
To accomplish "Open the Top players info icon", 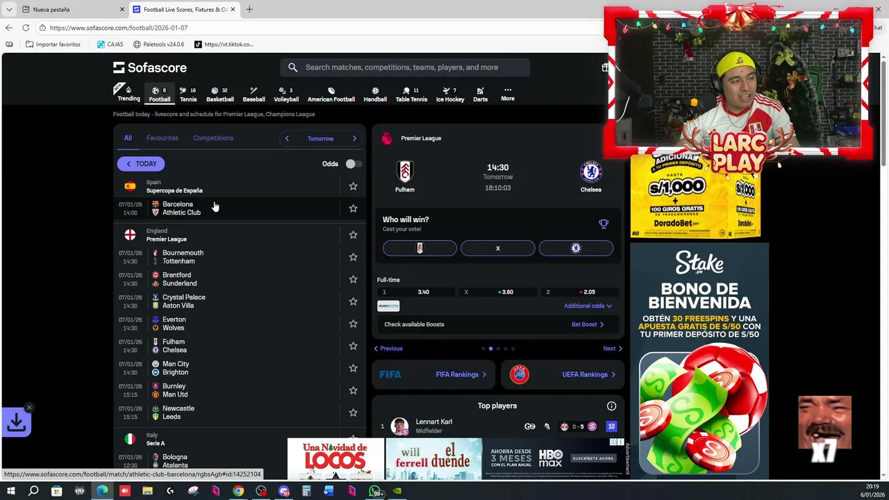I will click(611, 406).
